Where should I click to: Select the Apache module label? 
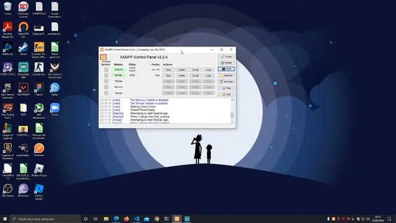pyautogui.click(x=118, y=69)
